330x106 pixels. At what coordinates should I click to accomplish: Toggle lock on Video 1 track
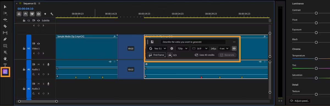(x=24, y=48)
